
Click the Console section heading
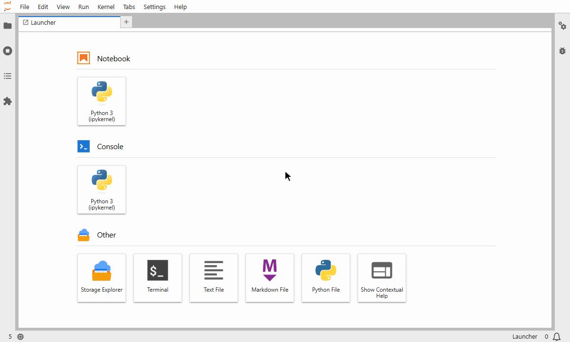[110, 146]
